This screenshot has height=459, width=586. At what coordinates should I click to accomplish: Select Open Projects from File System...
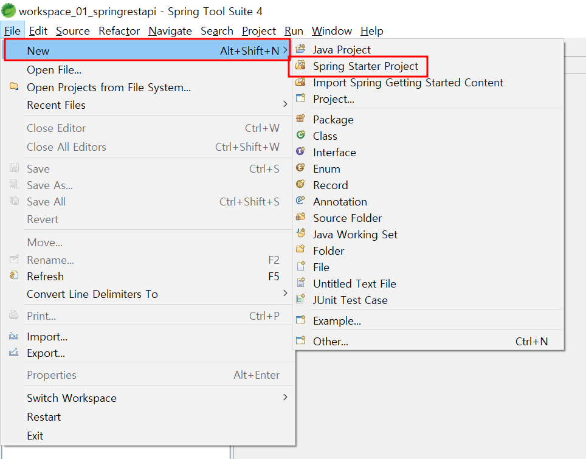(148, 88)
